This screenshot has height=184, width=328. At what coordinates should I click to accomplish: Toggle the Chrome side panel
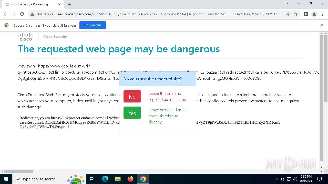(x=306, y=14)
